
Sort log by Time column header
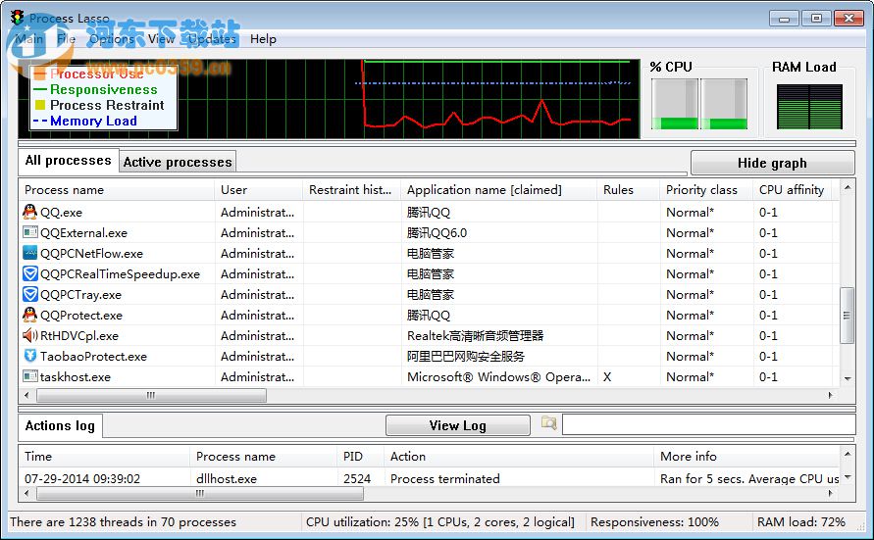(x=104, y=457)
